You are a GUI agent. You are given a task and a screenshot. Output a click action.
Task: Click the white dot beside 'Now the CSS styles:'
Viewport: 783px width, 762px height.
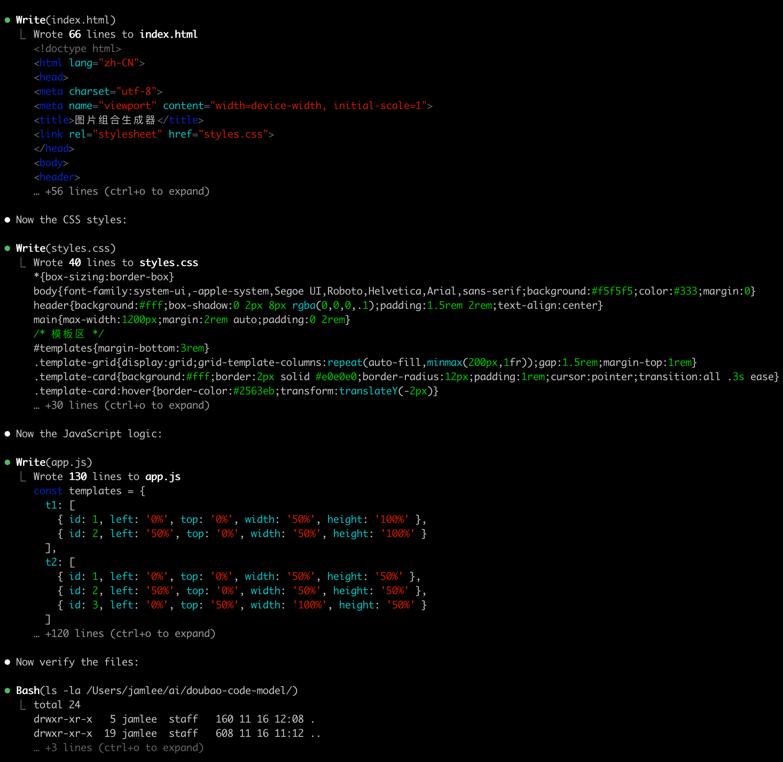(7, 220)
